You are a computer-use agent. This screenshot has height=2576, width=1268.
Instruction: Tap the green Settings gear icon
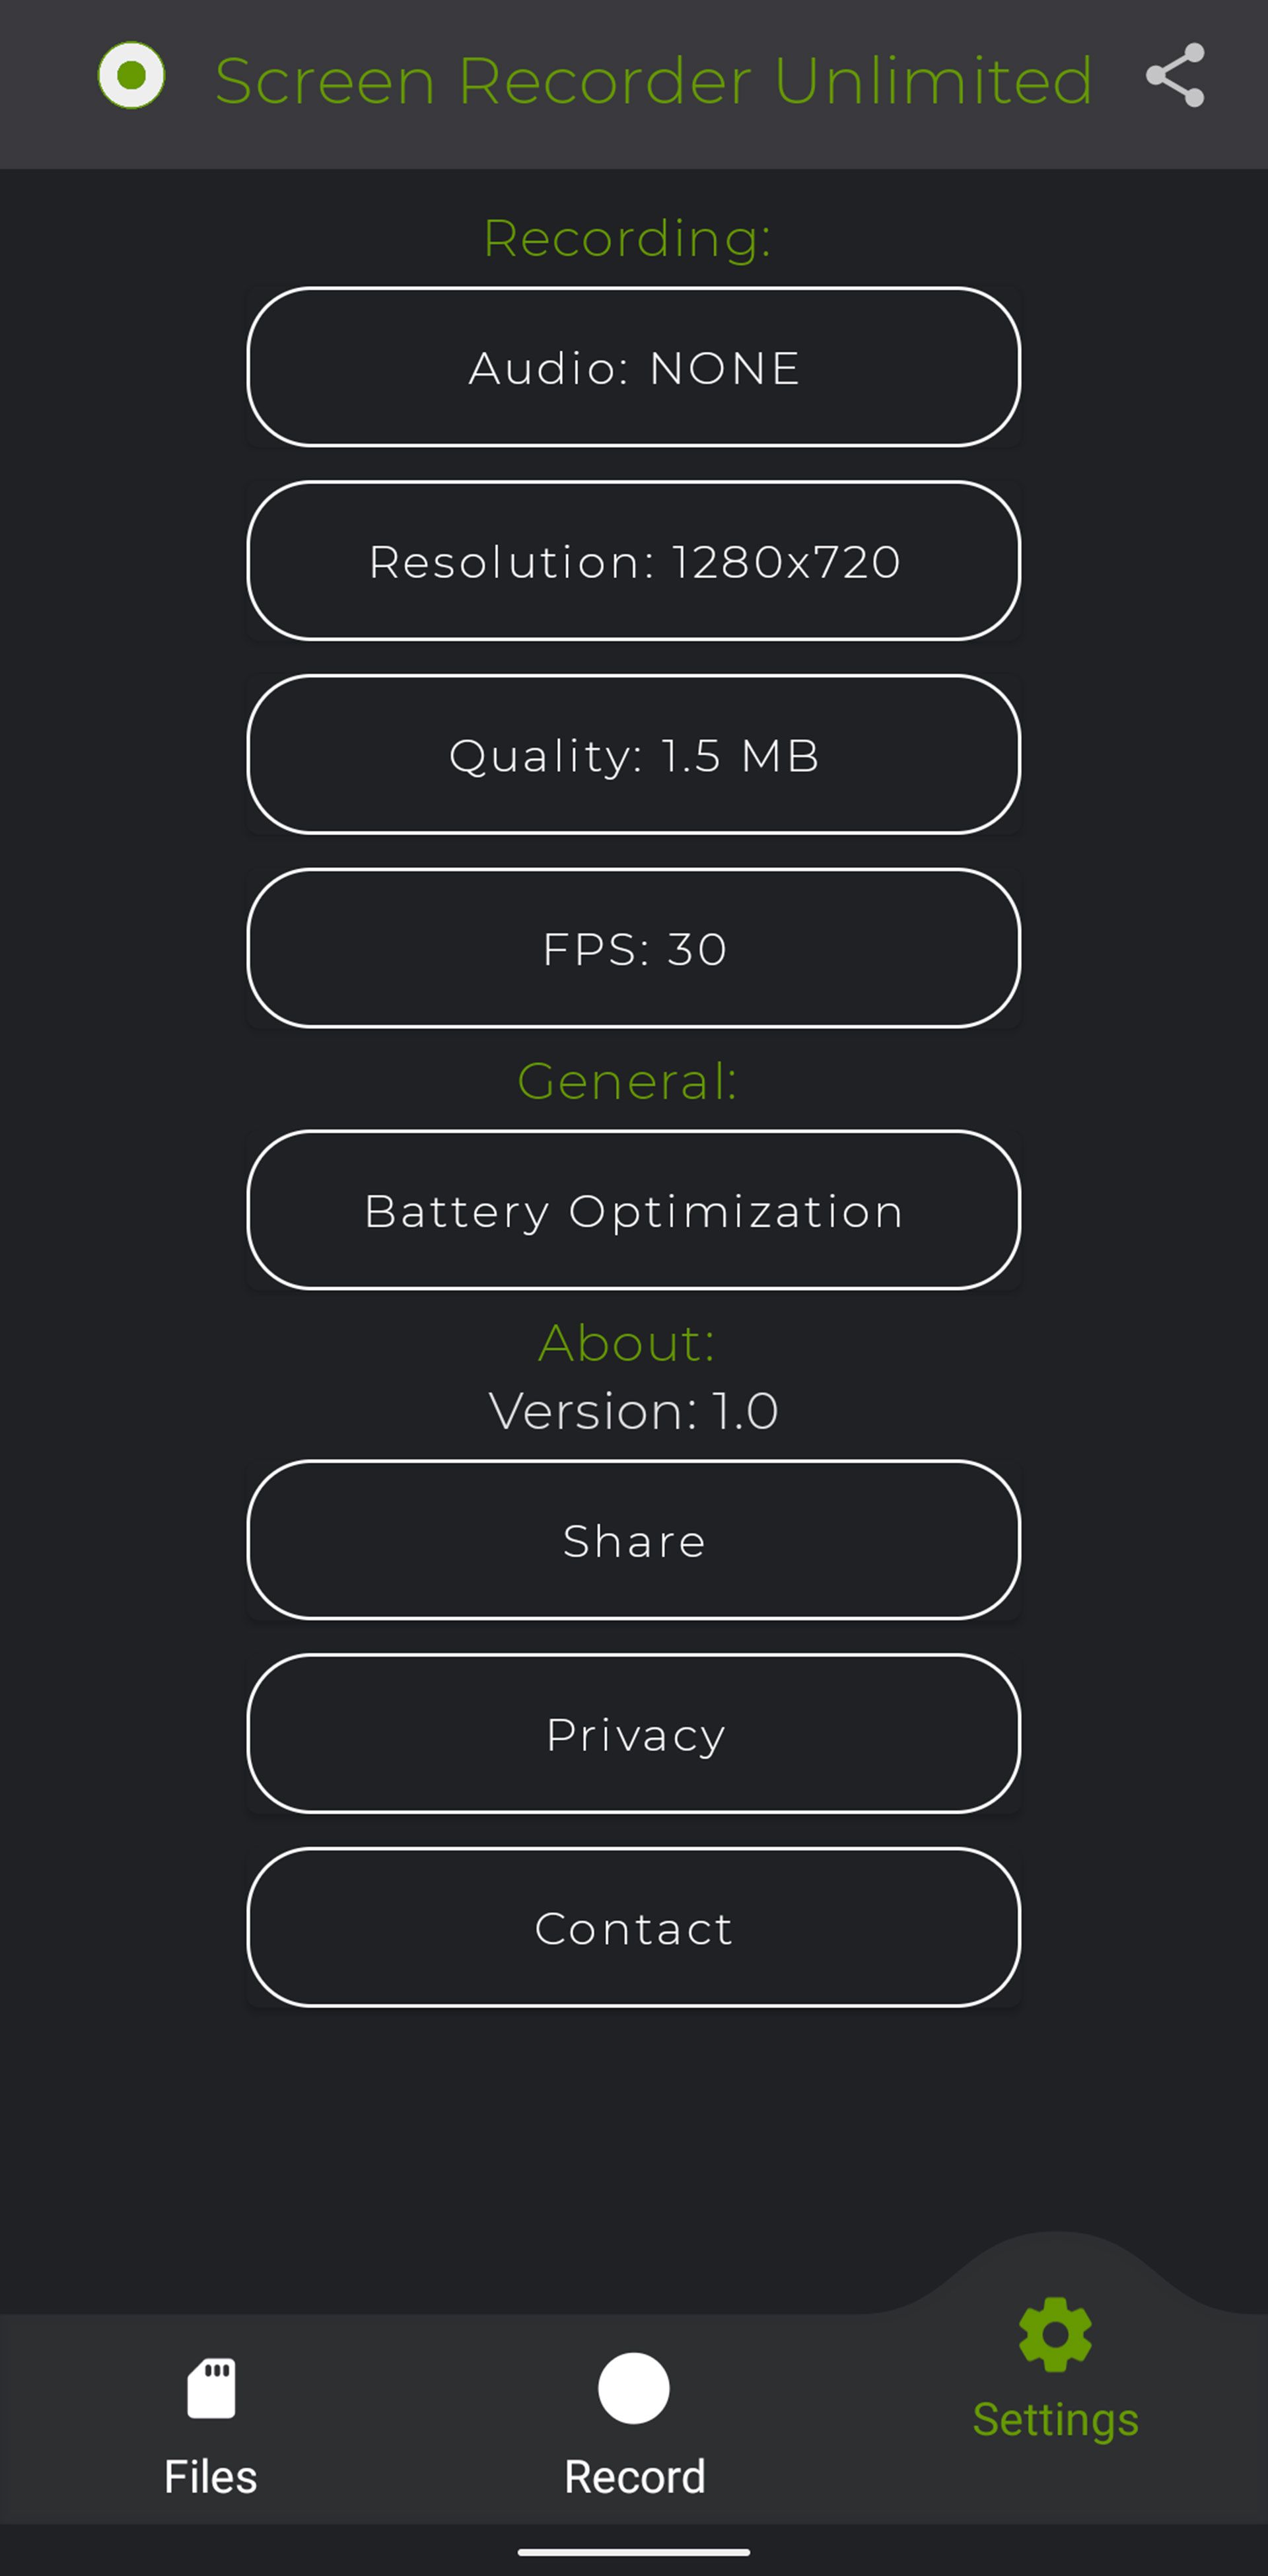coord(1055,2335)
